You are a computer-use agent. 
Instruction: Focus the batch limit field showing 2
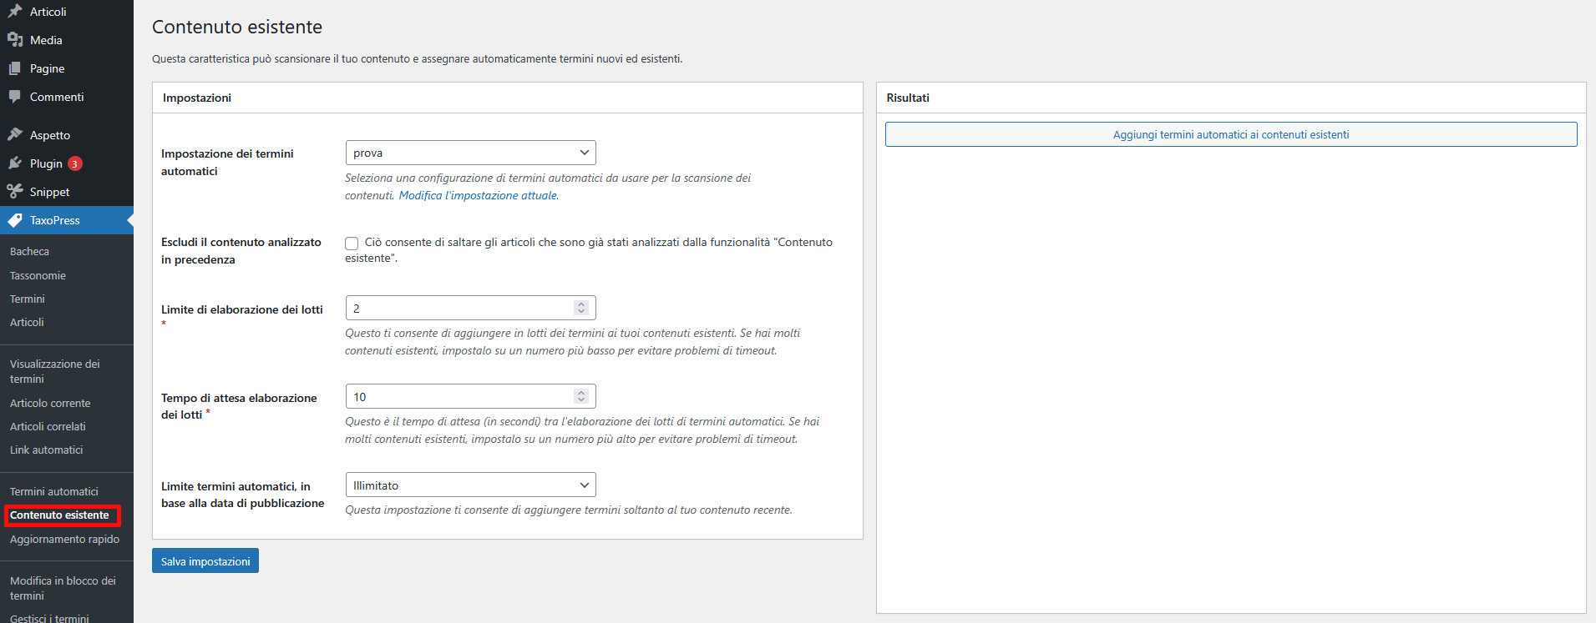(x=470, y=308)
